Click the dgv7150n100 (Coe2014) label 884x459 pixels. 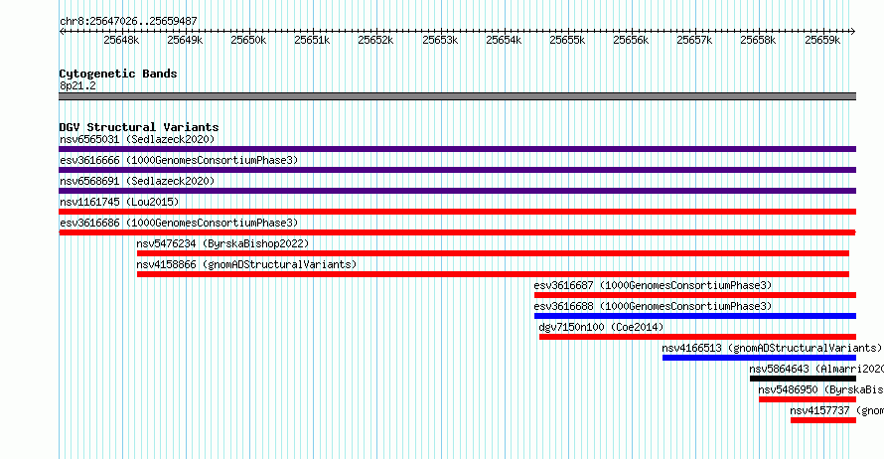pyautogui.click(x=601, y=327)
